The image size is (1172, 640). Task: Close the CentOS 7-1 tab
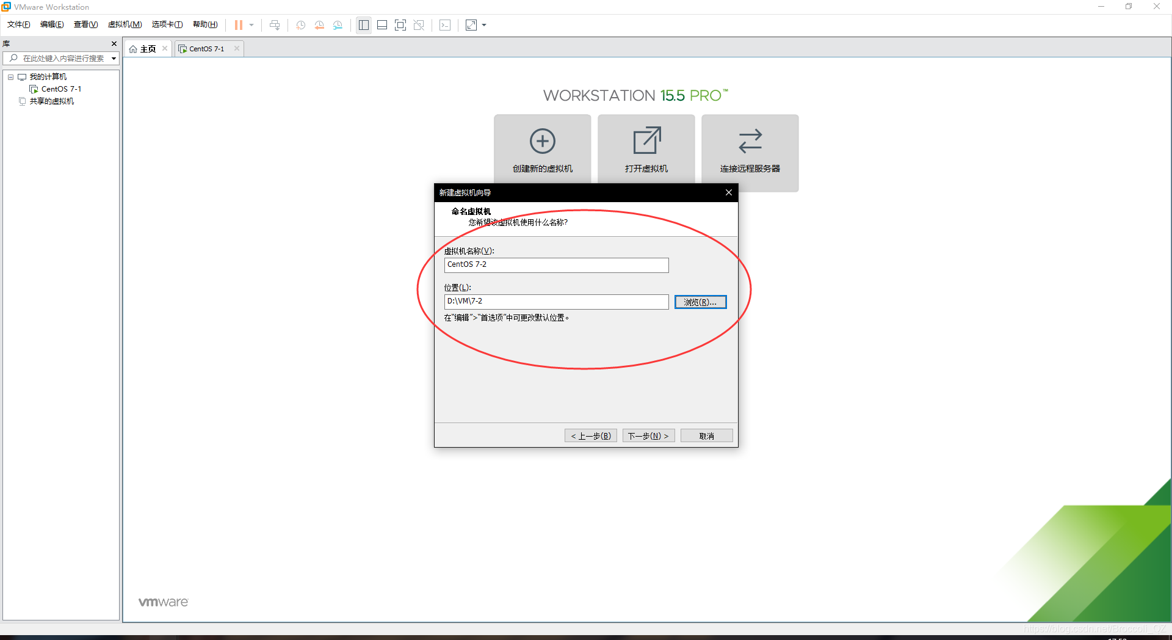(237, 48)
